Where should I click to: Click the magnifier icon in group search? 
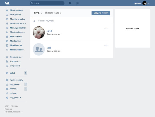tap(34, 21)
